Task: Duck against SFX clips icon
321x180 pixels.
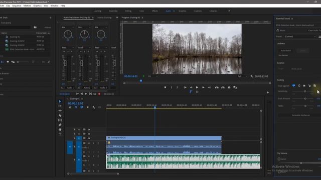Action: click(x=304, y=85)
